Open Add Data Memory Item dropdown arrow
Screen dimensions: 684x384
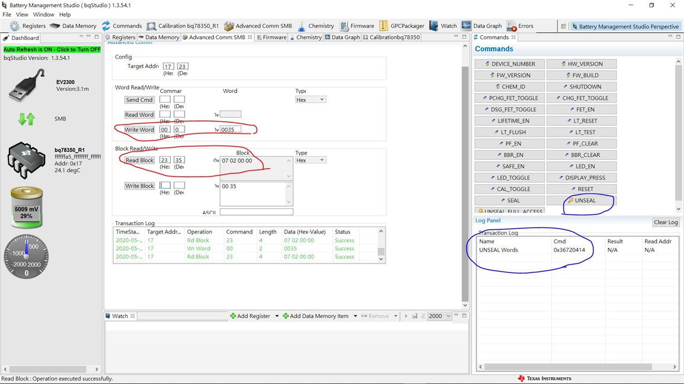tap(355, 316)
